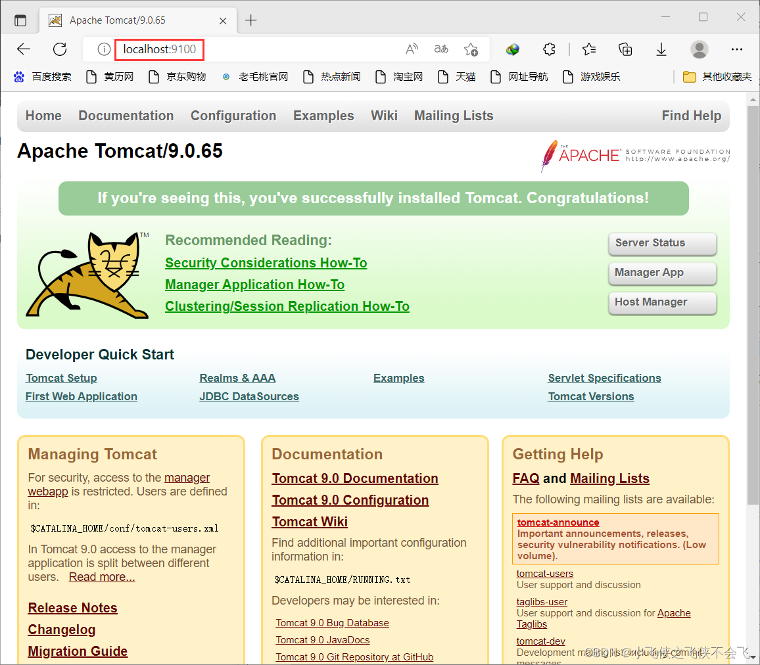Open Find Help in nav bar

pyautogui.click(x=691, y=116)
